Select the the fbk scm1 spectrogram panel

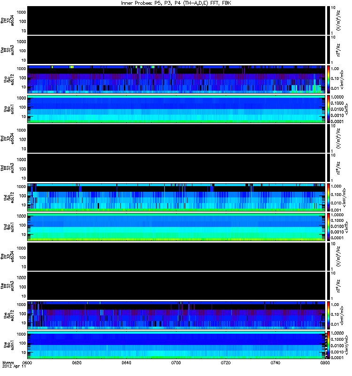point(176,345)
